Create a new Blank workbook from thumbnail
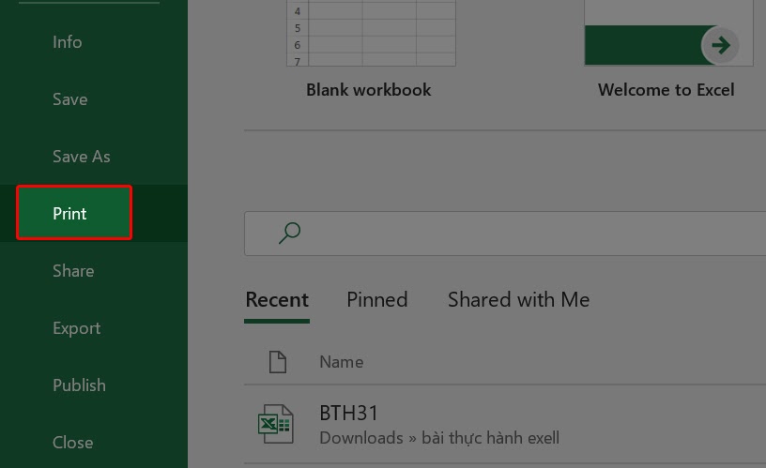766x468 pixels. (370, 34)
